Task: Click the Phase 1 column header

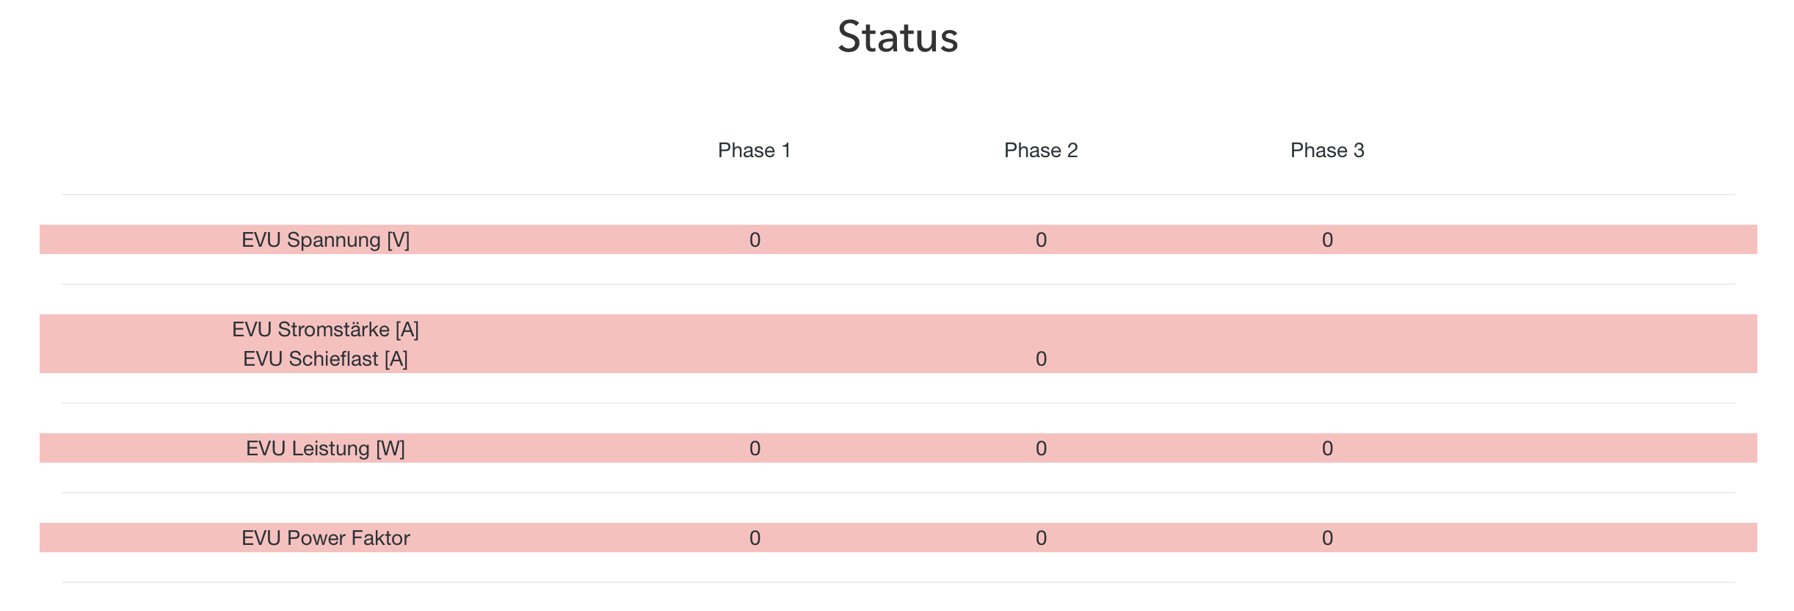Action: coord(754,151)
